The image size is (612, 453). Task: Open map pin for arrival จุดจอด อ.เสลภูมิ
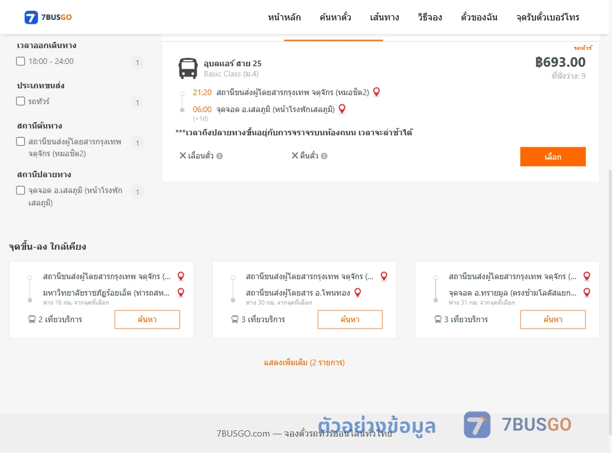pyautogui.click(x=342, y=109)
